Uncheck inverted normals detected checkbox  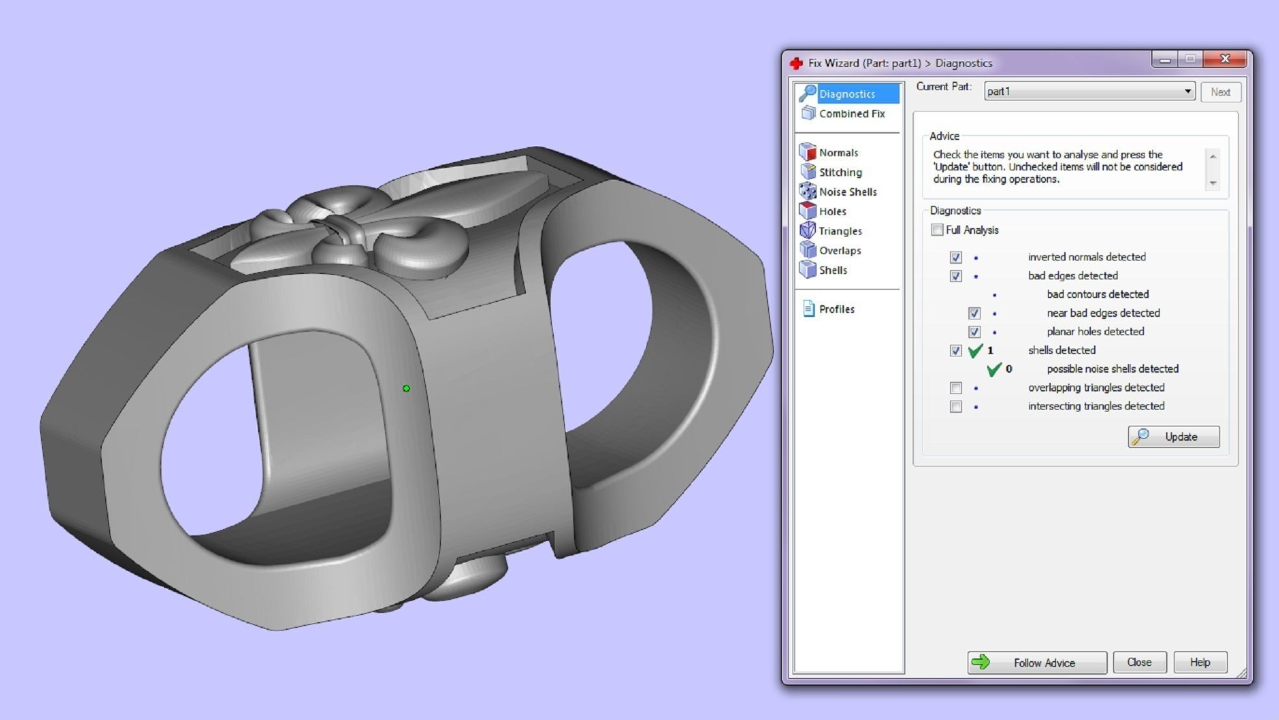coord(955,257)
